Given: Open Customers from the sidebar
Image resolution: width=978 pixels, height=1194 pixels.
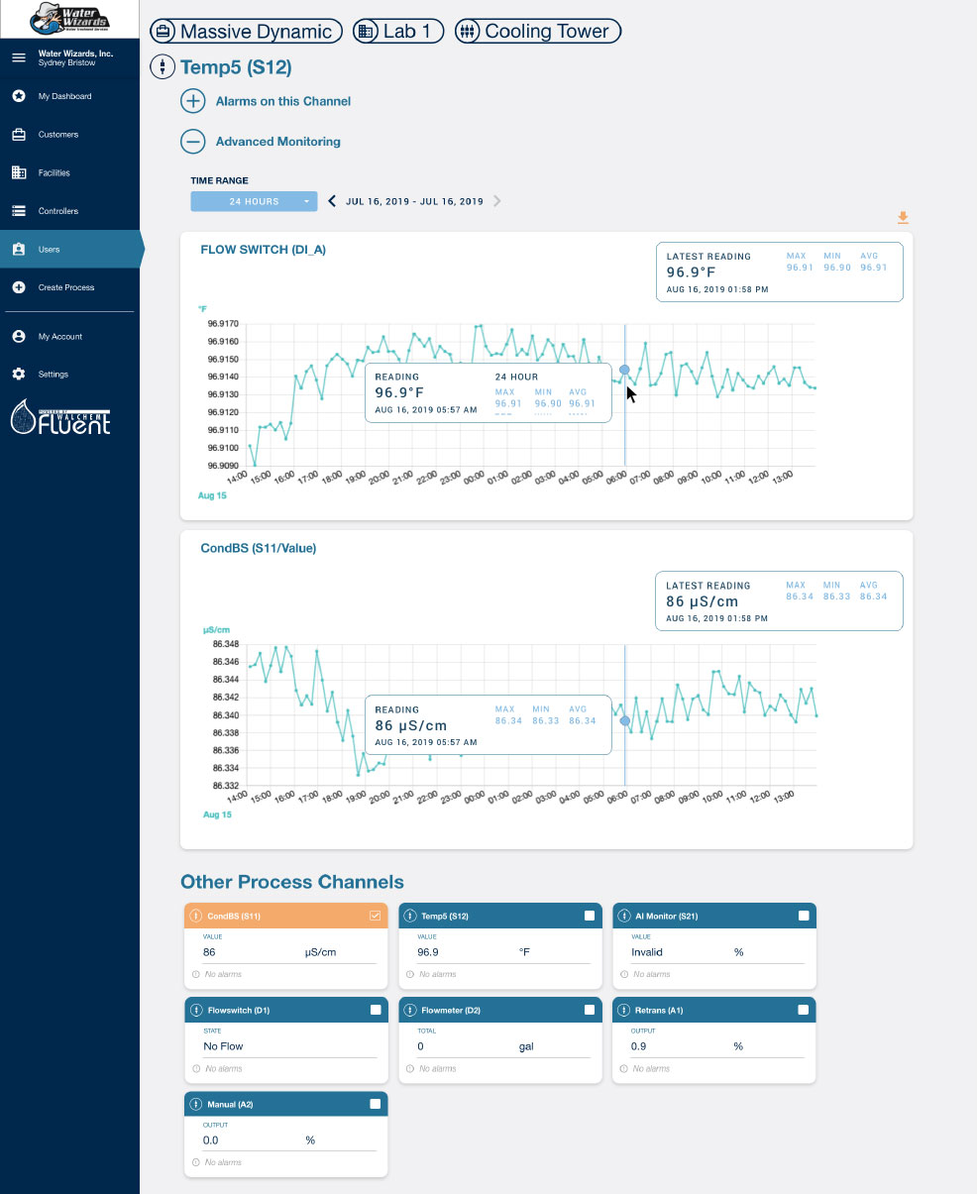Looking at the screenshot, I should 19,134.
